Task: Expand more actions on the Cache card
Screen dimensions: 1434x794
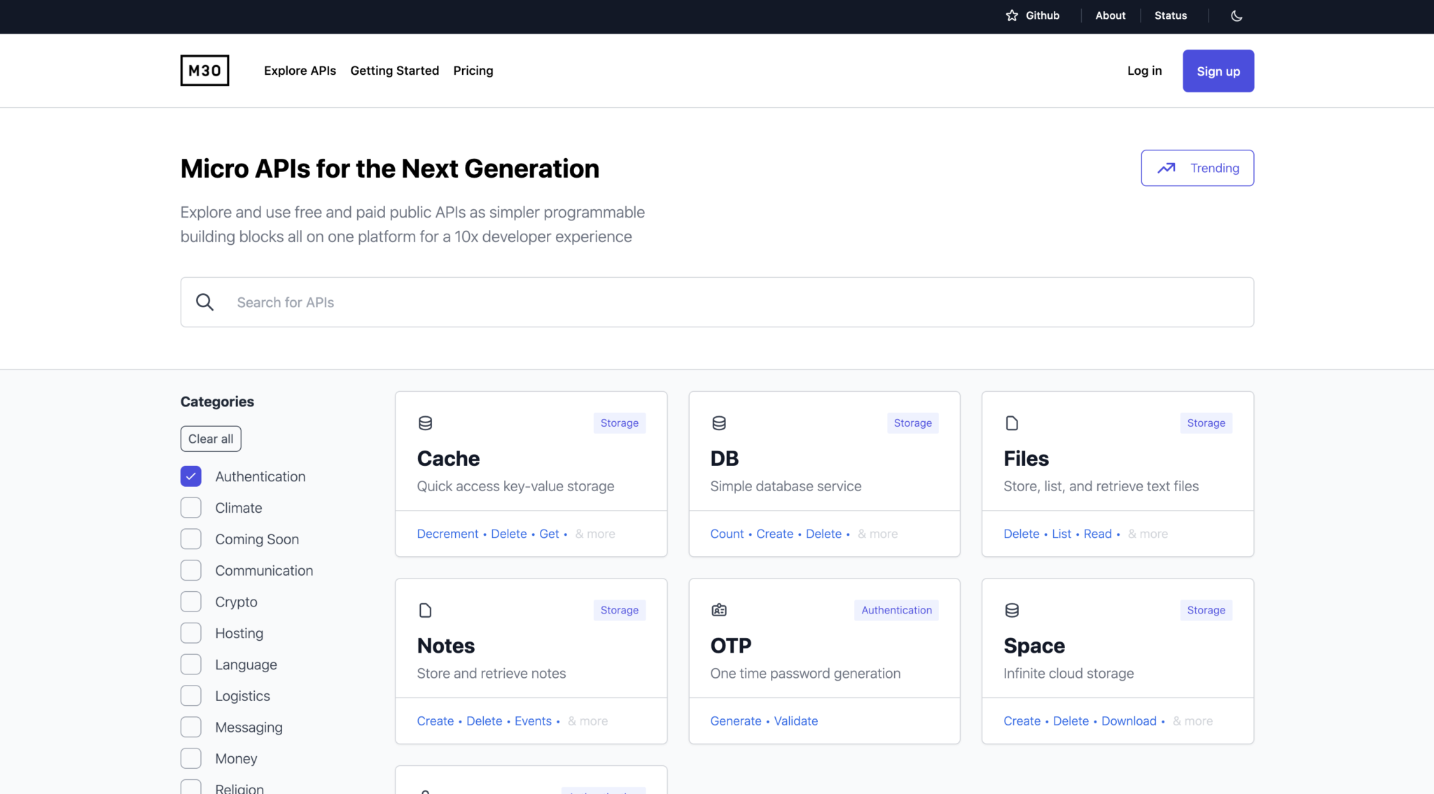Action: [595, 533]
